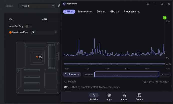The width and height of the screenshot is (173, 104).
Task: Open the Monitoring Point CPU dropdown
Action: coord(44,32)
